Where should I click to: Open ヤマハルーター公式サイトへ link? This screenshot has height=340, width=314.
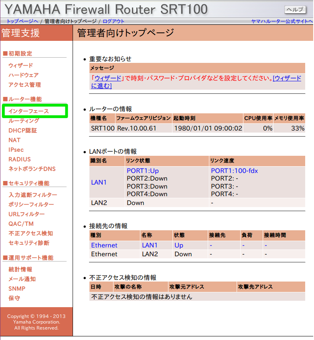coord(282,21)
